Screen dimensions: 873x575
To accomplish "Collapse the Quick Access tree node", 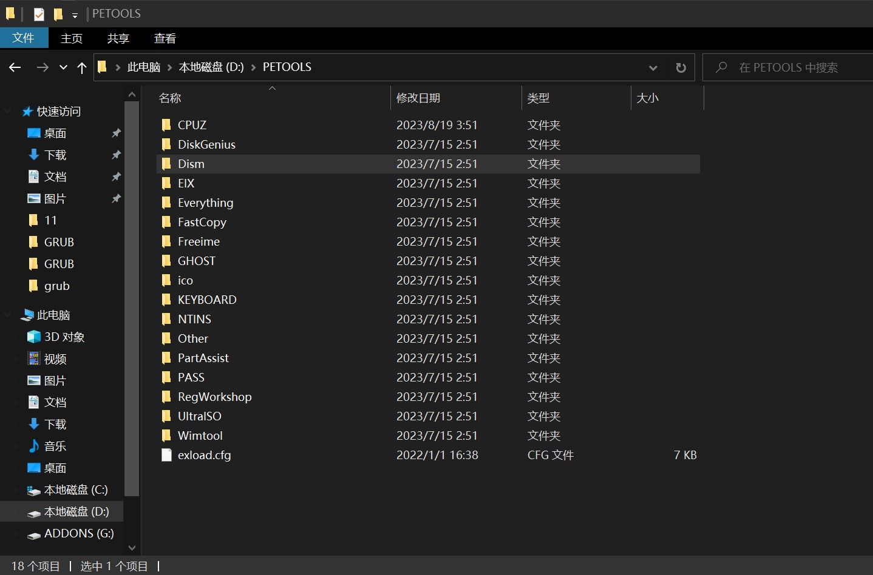I will point(8,111).
